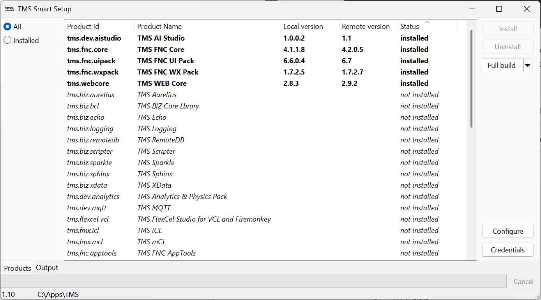Image resolution: width=541 pixels, height=300 pixels.
Task: Click remote version 1.7.2.7 cell
Action: point(352,72)
